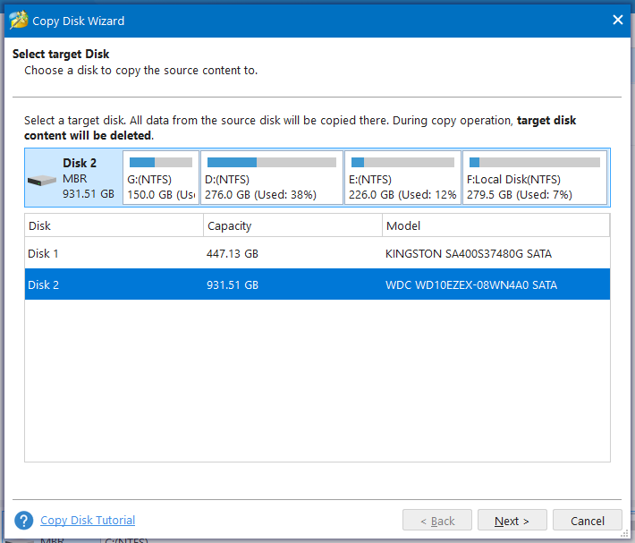Select the Disk 2 row in list
635x543 pixels.
pyautogui.click(x=317, y=284)
